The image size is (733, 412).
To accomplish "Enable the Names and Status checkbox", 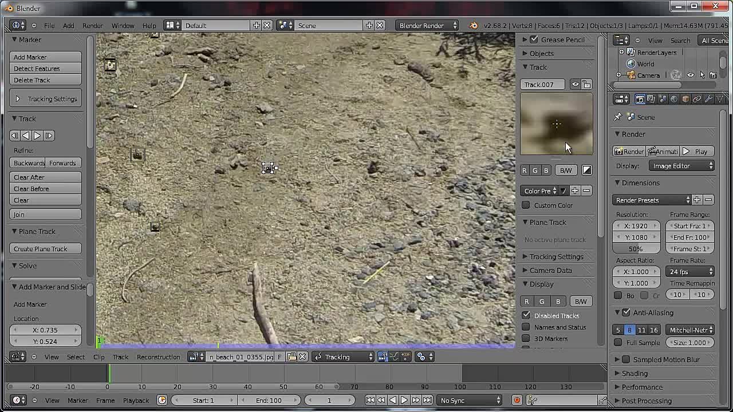I will pyautogui.click(x=526, y=327).
